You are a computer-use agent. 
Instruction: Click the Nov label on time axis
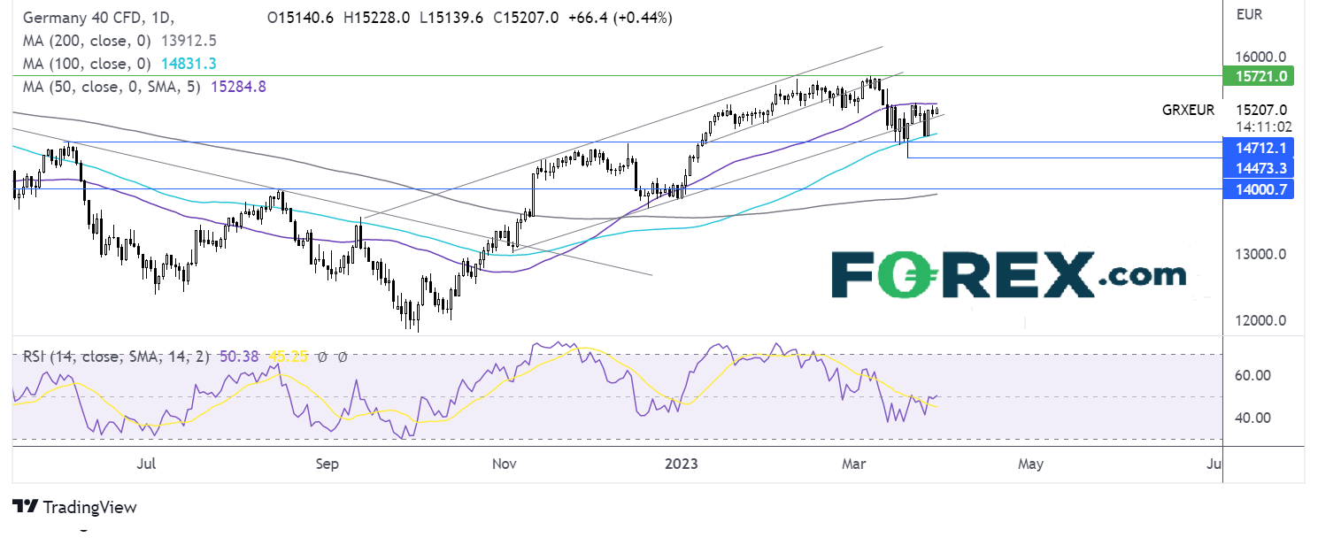(505, 464)
